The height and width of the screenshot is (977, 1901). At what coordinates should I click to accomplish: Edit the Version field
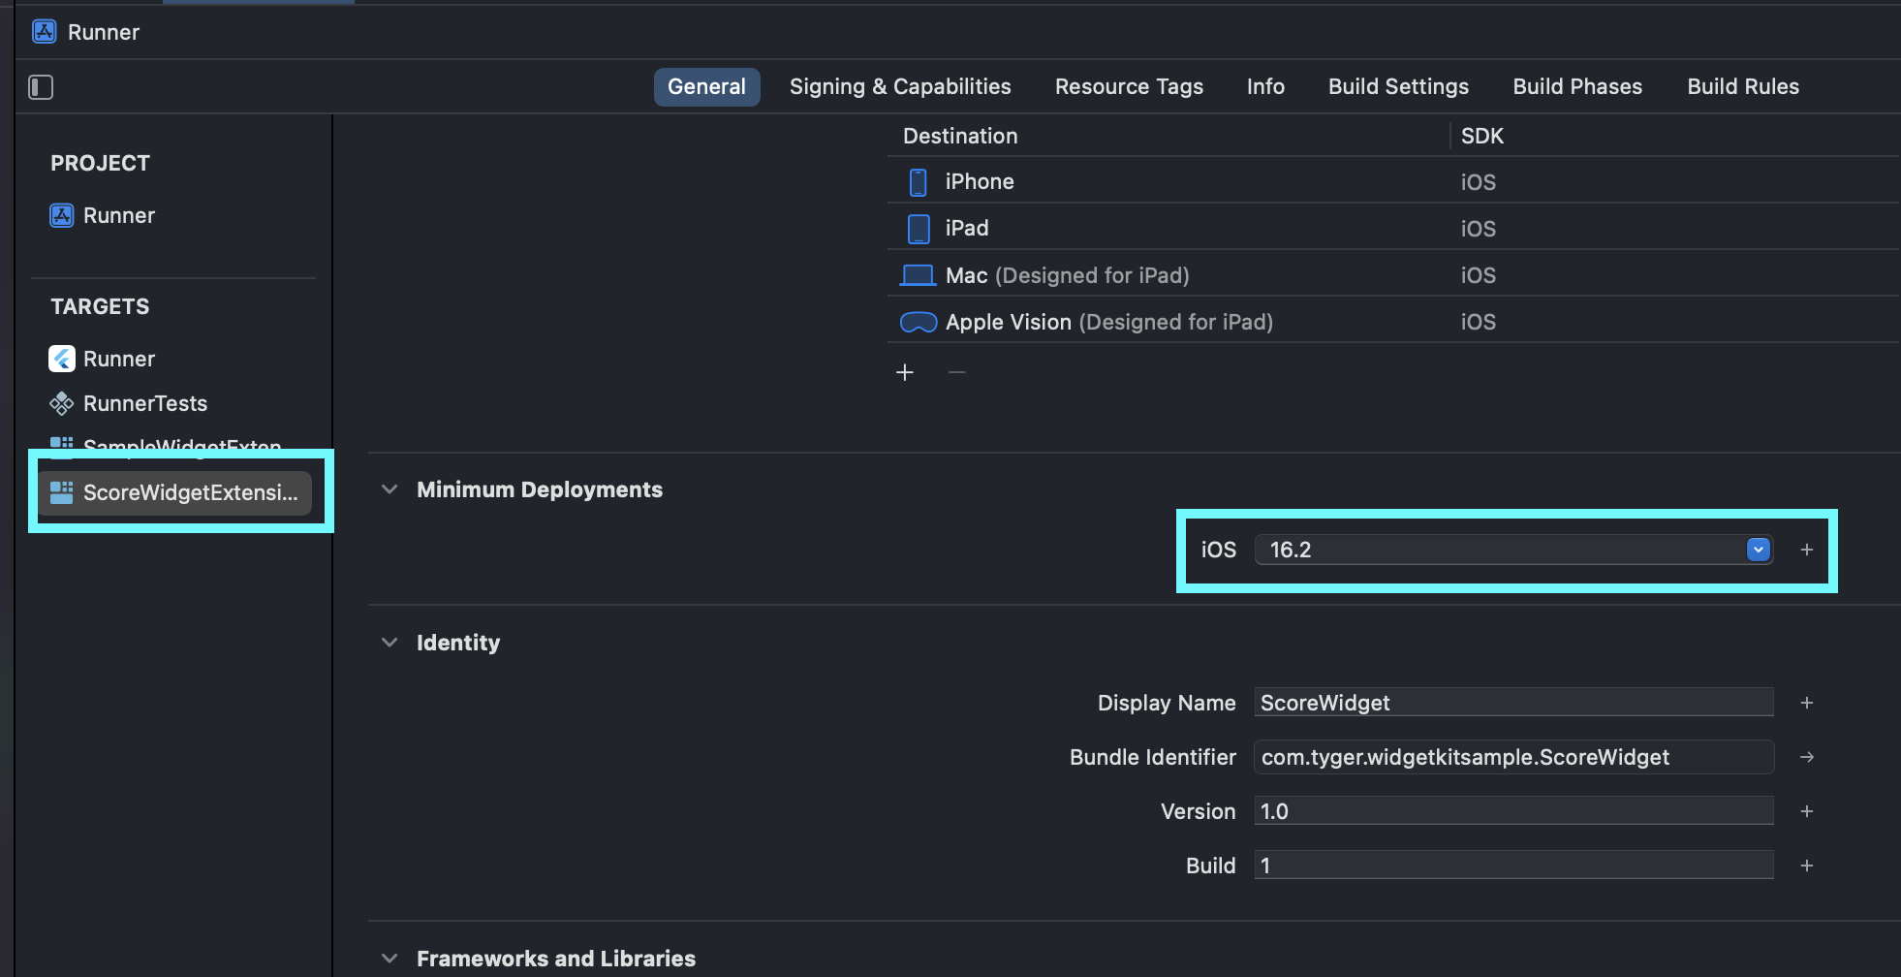point(1513,811)
